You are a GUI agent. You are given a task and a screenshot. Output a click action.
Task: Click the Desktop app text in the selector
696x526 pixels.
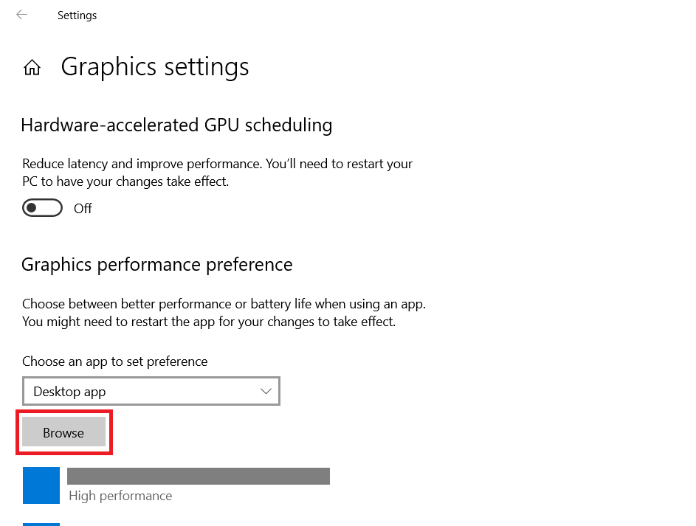click(69, 392)
